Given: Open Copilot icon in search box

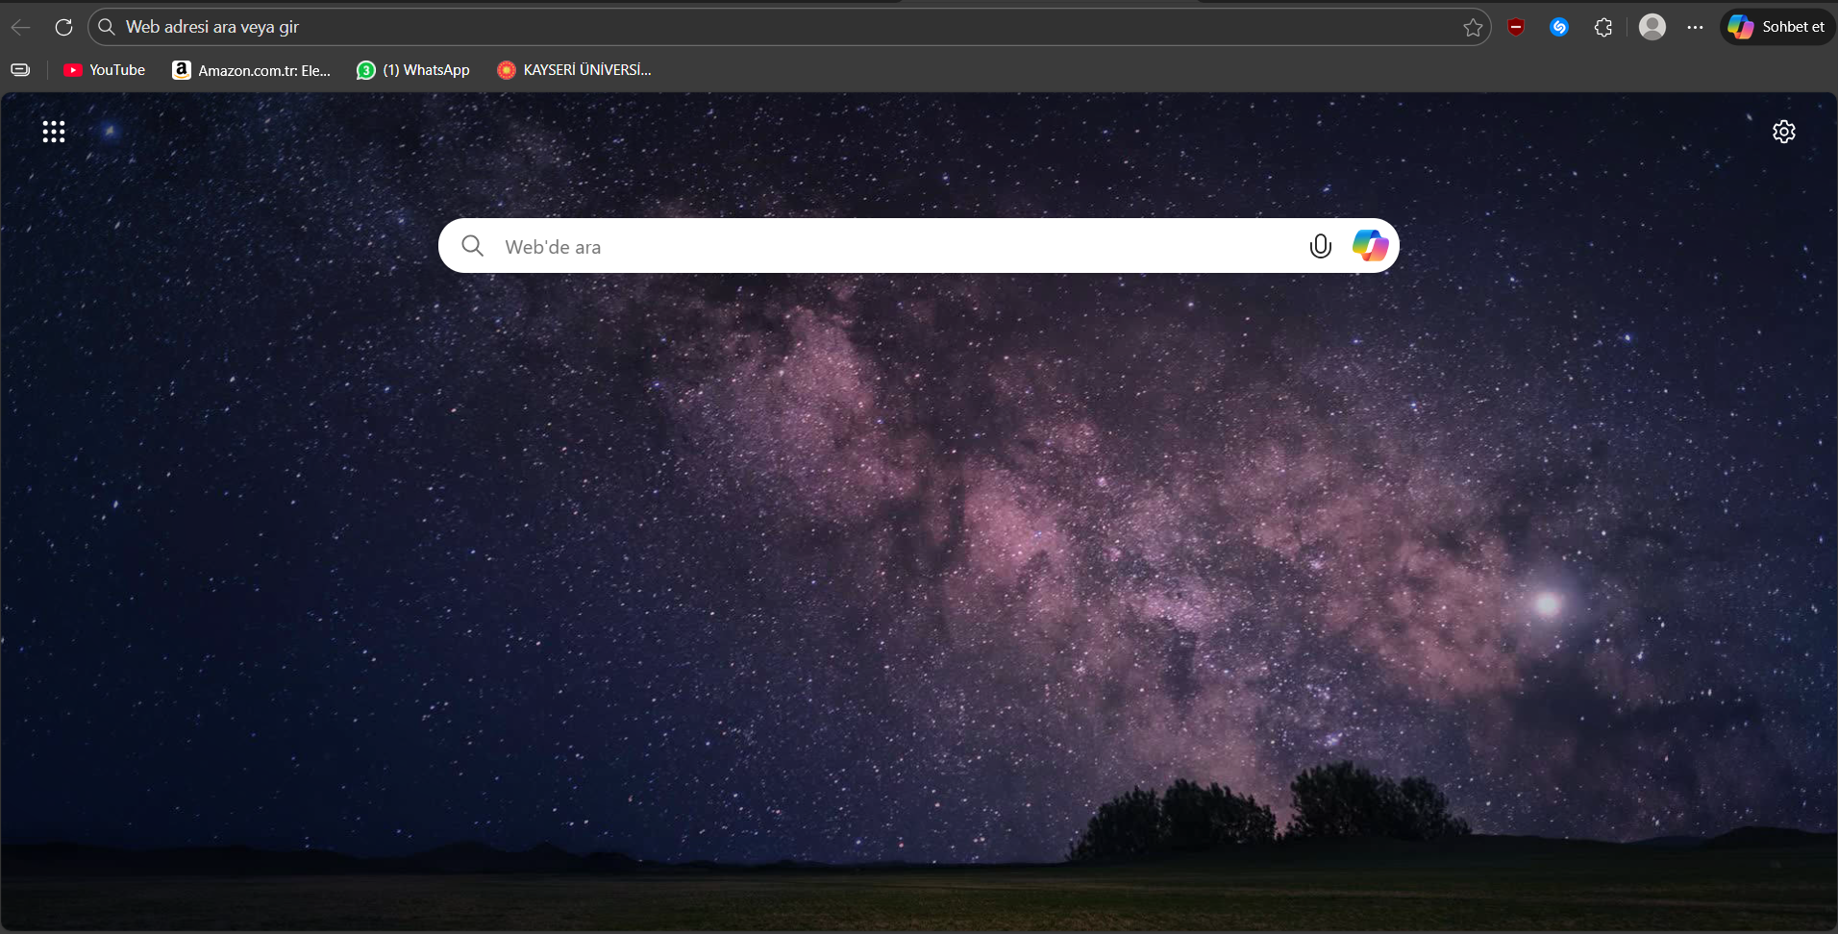Looking at the screenshot, I should pyautogui.click(x=1370, y=246).
